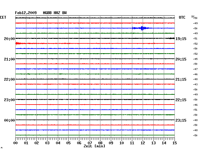
Task: Click minute 13 on the time axis
Action: point(153,143)
